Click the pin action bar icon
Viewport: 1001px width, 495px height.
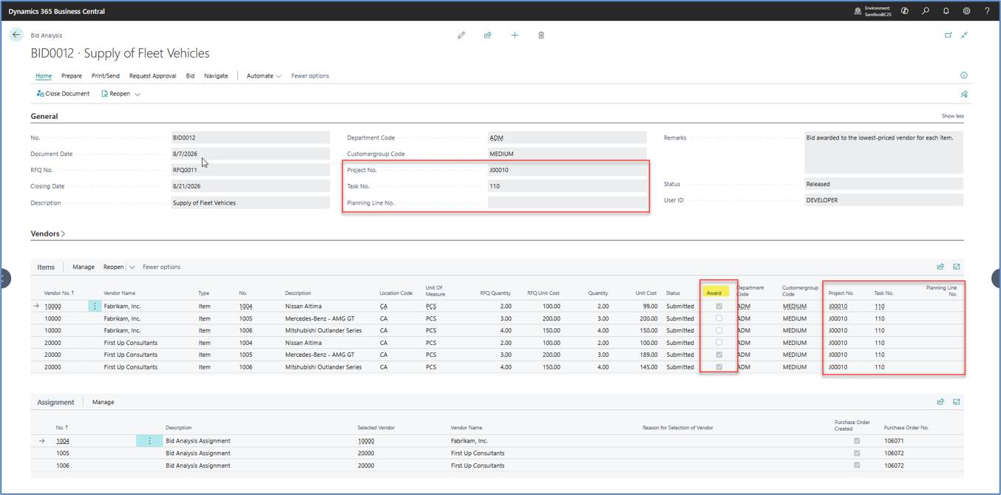[x=963, y=94]
